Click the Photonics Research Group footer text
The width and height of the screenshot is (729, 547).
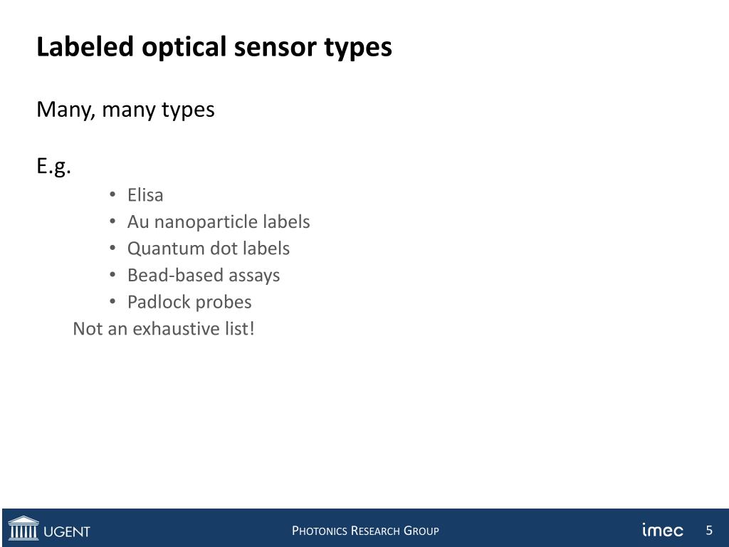(x=365, y=531)
